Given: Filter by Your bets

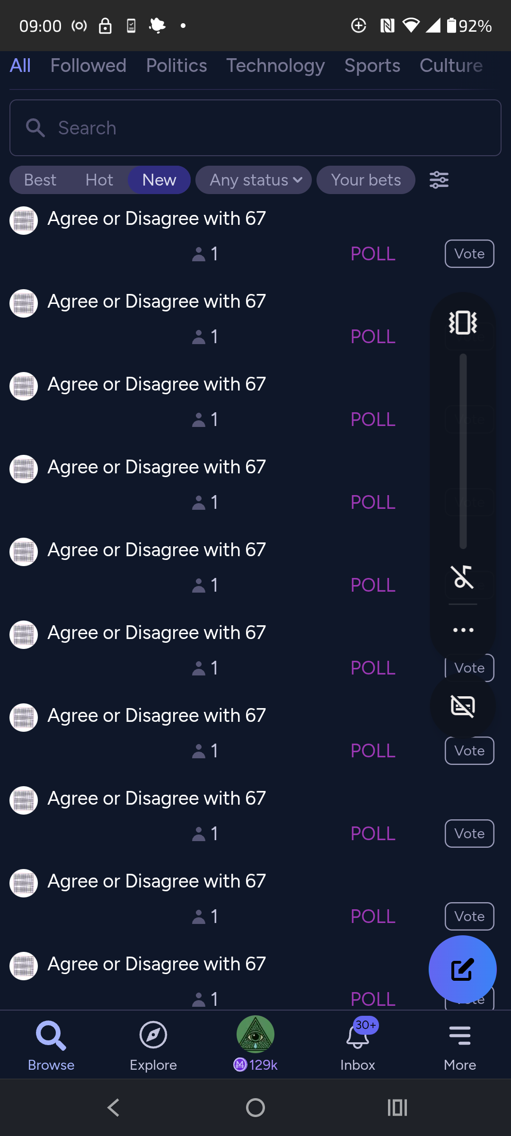Looking at the screenshot, I should point(366,180).
